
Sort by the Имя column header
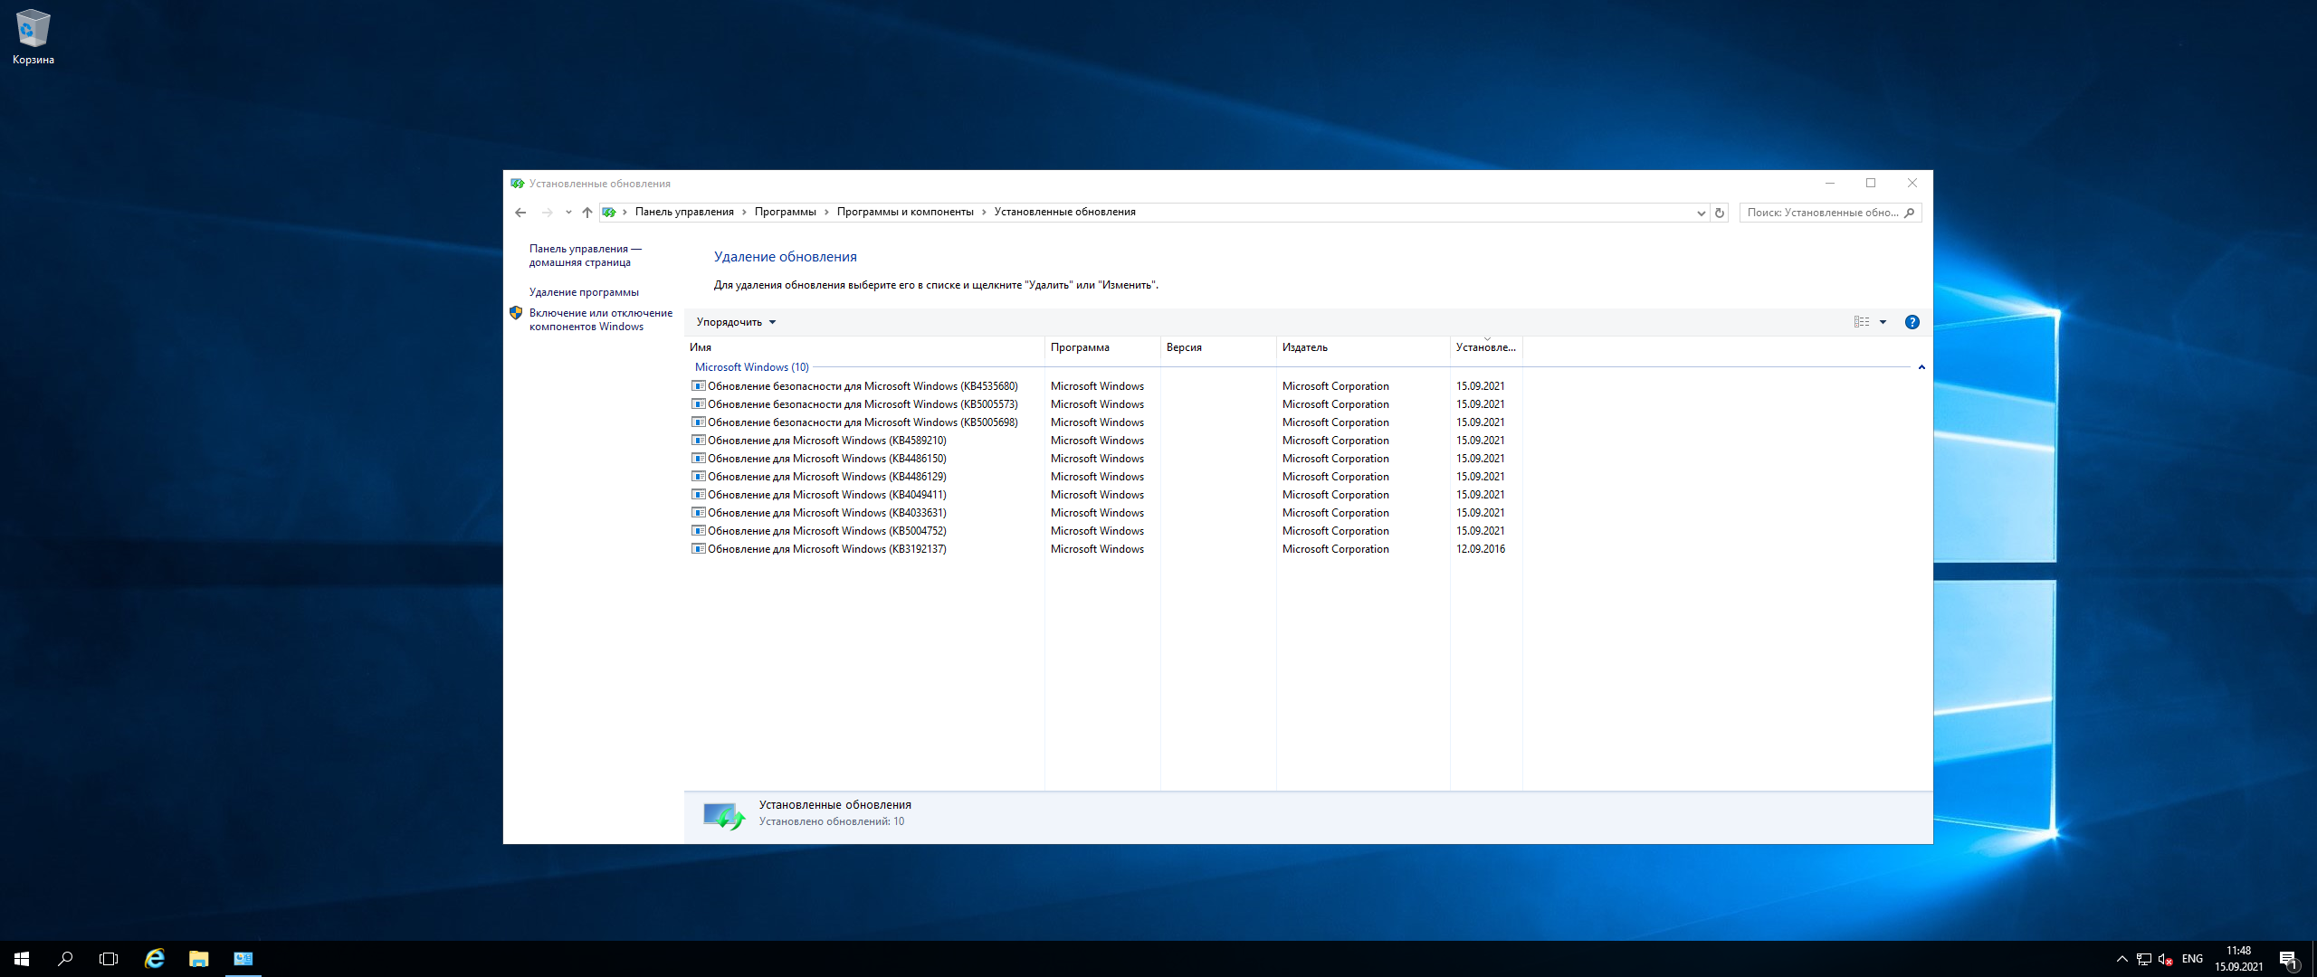[864, 347]
